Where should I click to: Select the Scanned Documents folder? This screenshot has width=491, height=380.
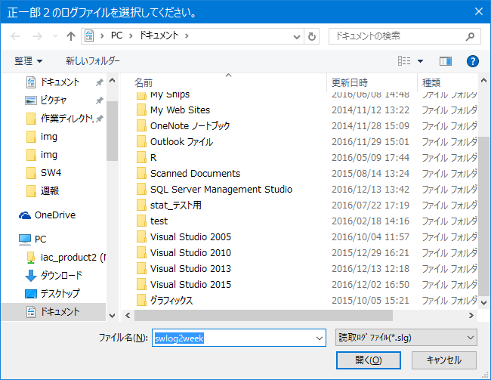tap(195, 174)
